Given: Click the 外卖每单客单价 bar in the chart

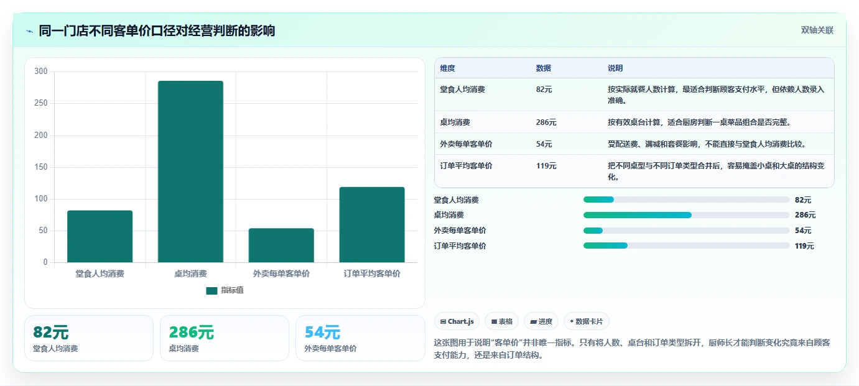Looking at the screenshot, I should coord(281,246).
